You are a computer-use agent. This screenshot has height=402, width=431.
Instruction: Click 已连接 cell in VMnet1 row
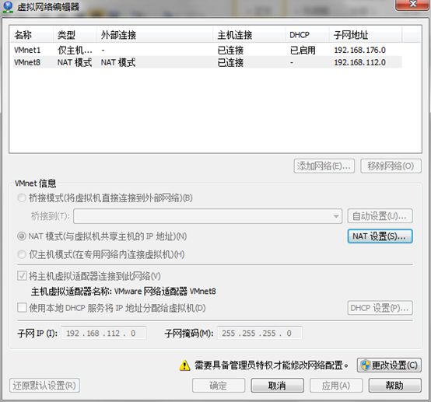tap(230, 51)
